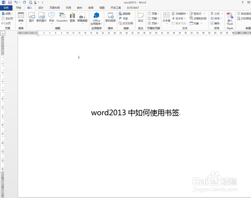
Task: Switch to the ACROBAT tab
Action: click(133, 8)
